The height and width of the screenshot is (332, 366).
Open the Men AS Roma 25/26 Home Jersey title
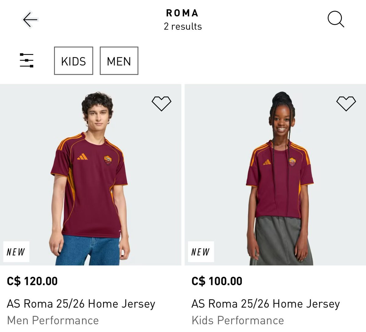tap(81, 304)
